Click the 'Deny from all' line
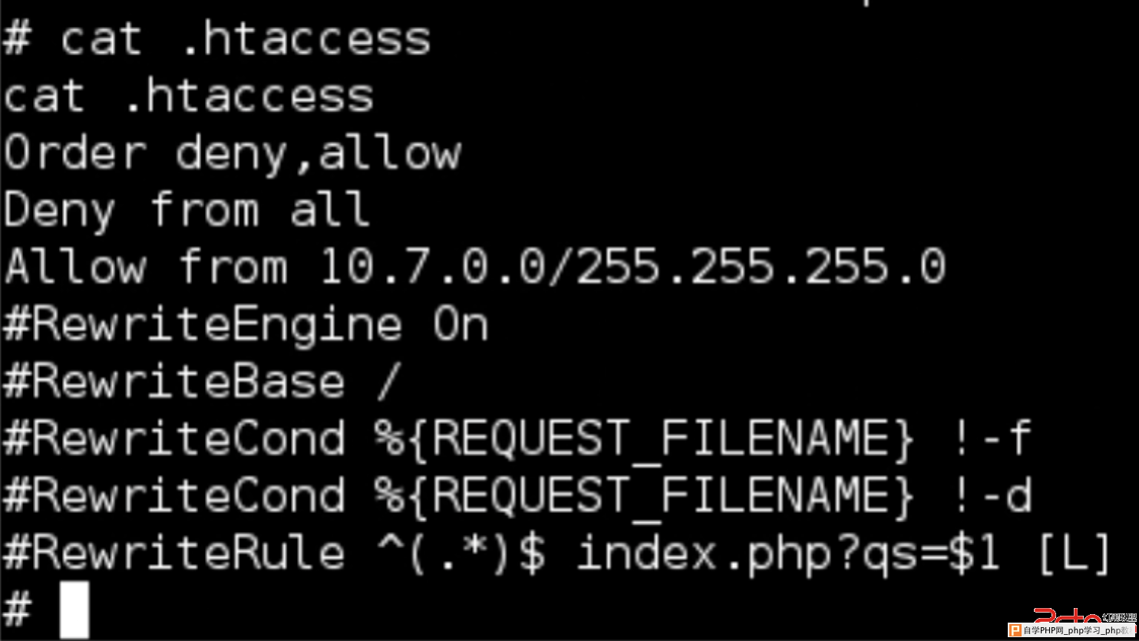 pyautogui.click(x=187, y=210)
